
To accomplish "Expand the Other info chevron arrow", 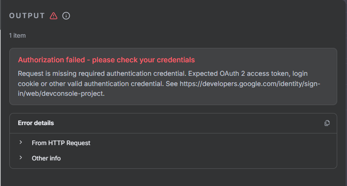I will point(21,158).
